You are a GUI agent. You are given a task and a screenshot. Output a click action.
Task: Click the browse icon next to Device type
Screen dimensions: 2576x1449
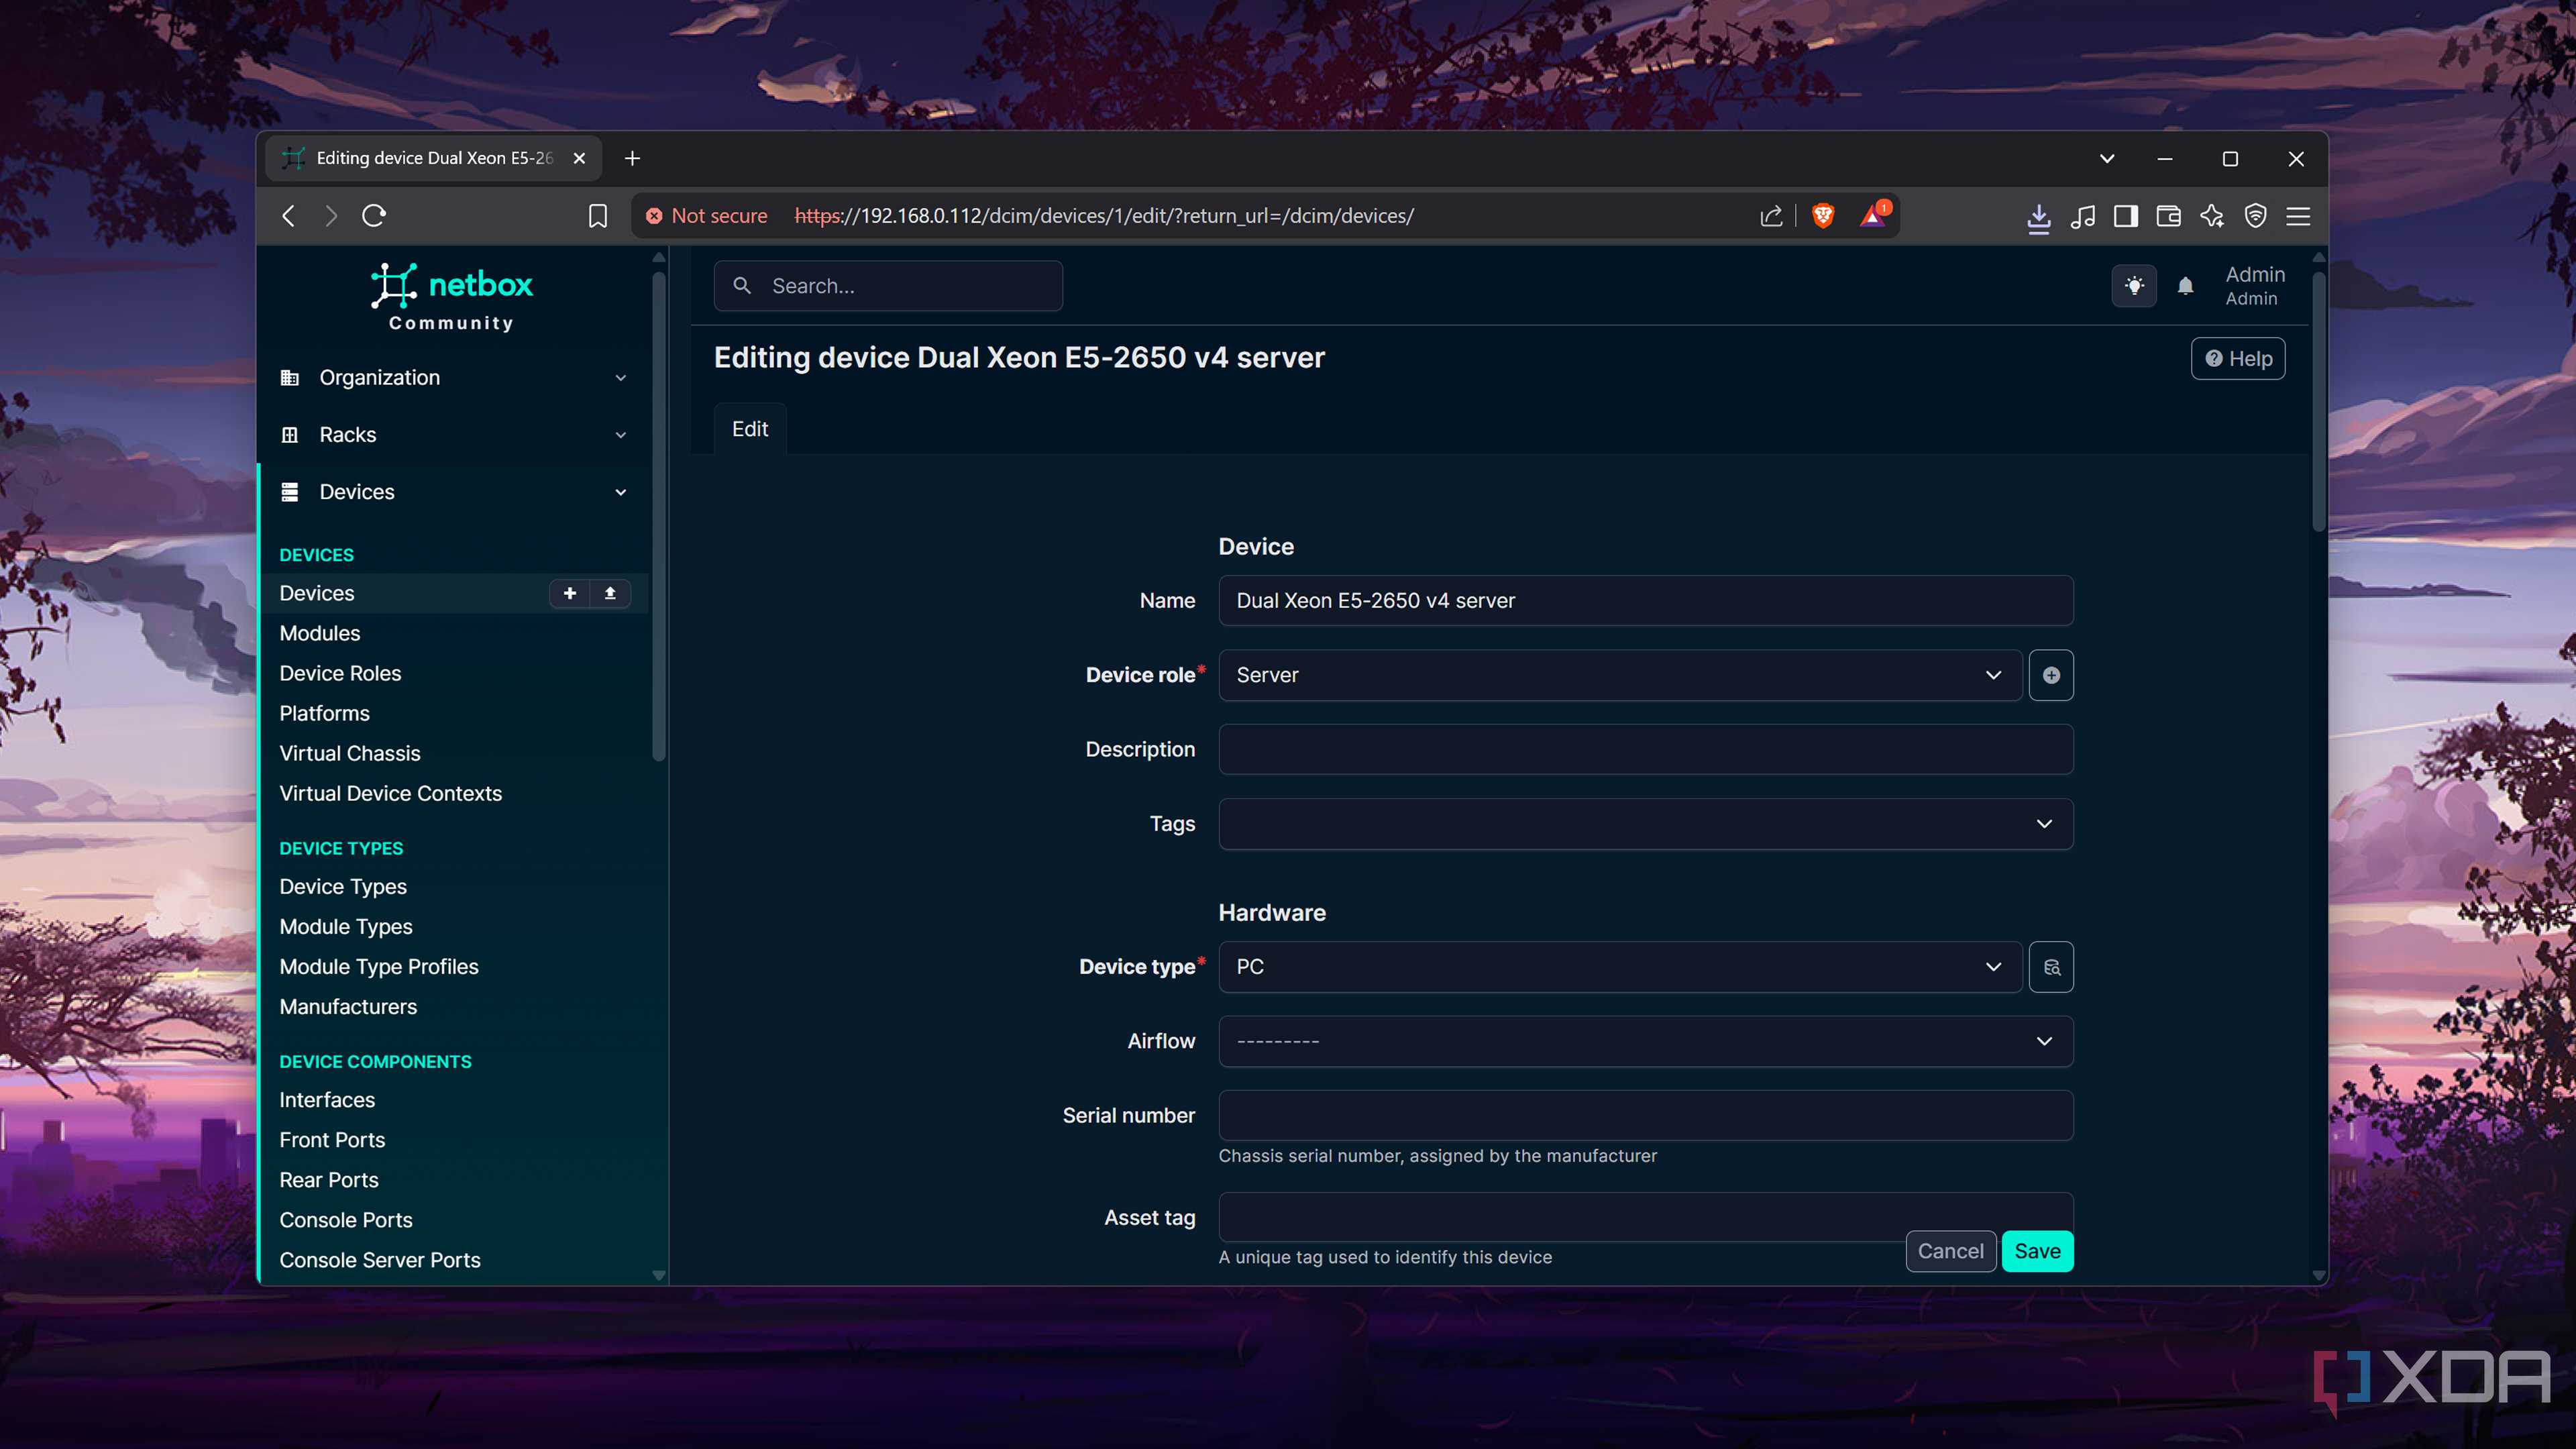(x=2051, y=967)
